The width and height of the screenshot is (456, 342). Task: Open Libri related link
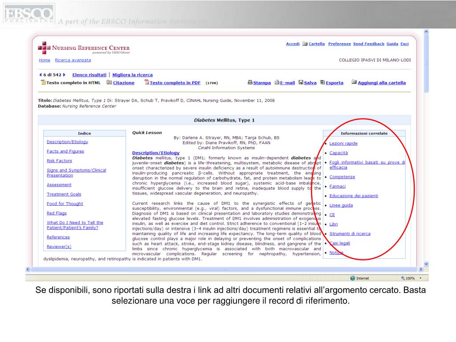click(x=334, y=224)
